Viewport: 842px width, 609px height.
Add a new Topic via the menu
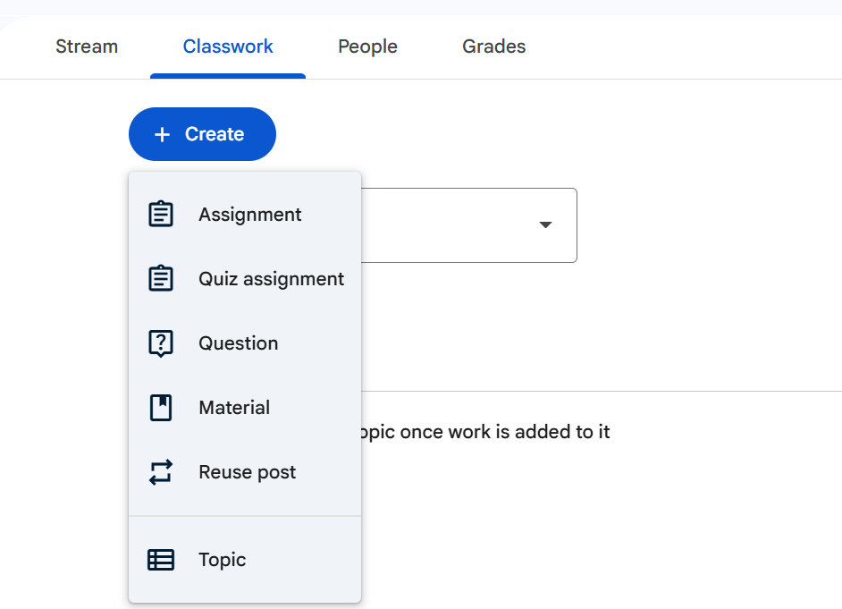pyautogui.click(x=222, y=560)
